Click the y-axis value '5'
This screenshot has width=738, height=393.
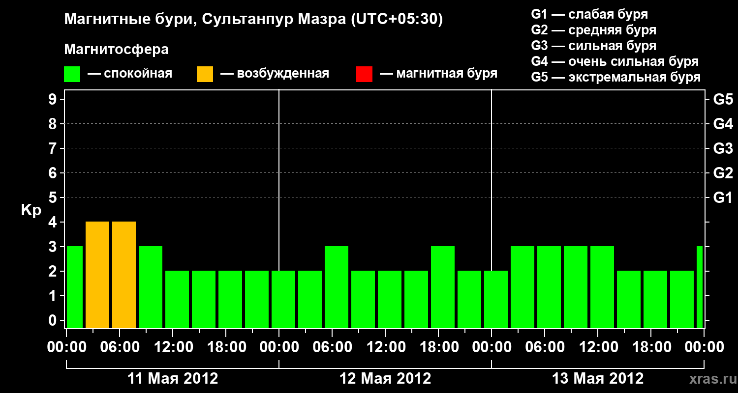(54, 198)
